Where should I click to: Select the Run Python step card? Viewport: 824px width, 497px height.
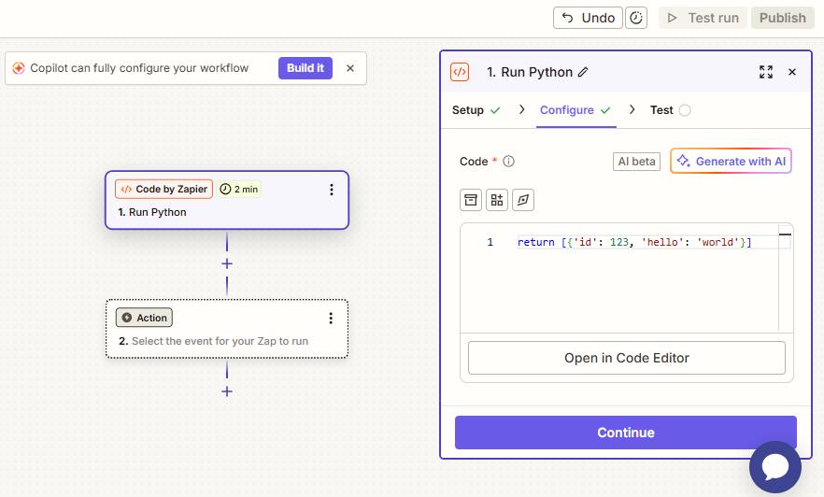227,200
